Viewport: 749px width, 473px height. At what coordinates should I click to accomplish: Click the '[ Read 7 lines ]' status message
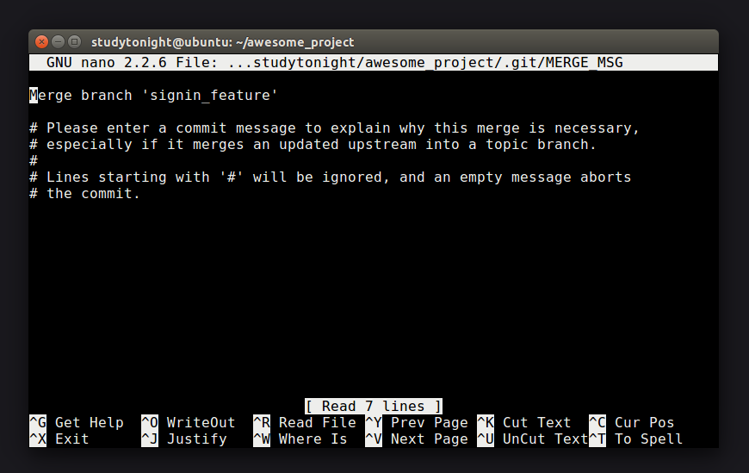pos(374,406)
